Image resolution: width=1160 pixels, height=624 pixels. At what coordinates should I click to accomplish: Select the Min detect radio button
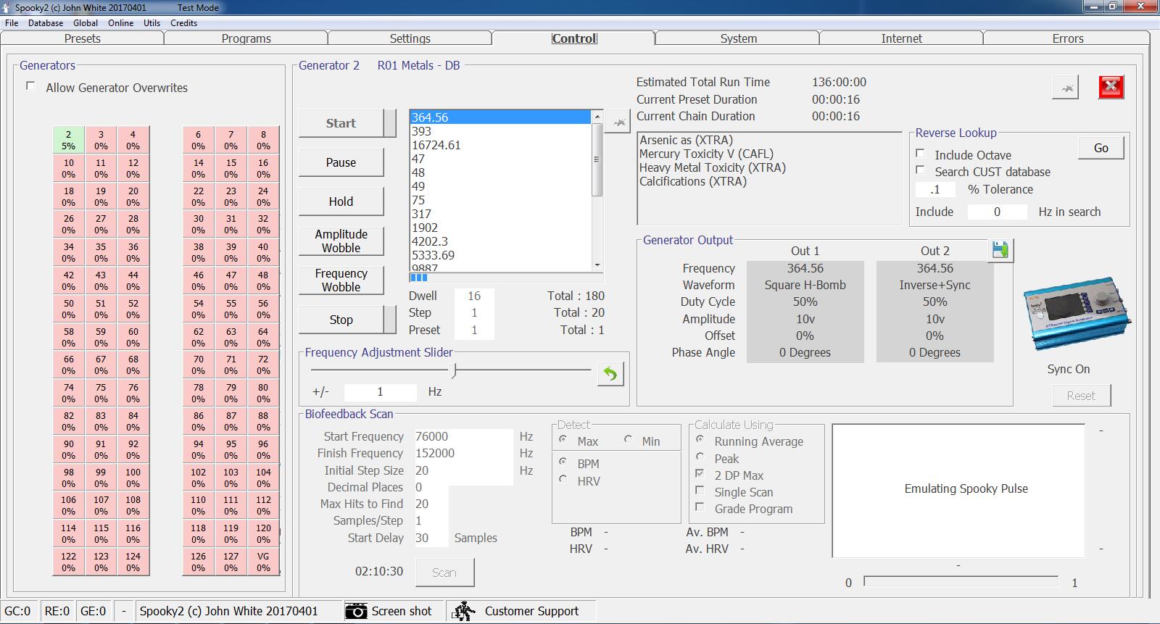click(x=628, y=440)
